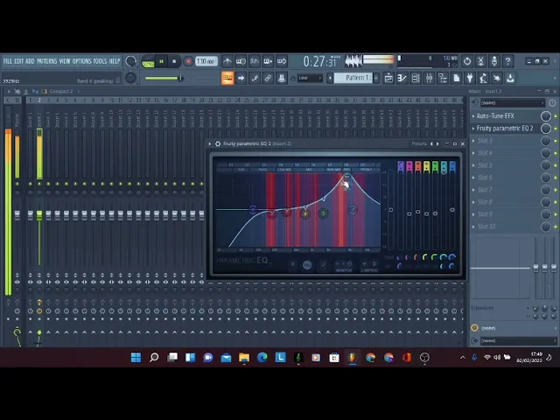Toggle pattern/song mode button

click(x=148, y=61)
